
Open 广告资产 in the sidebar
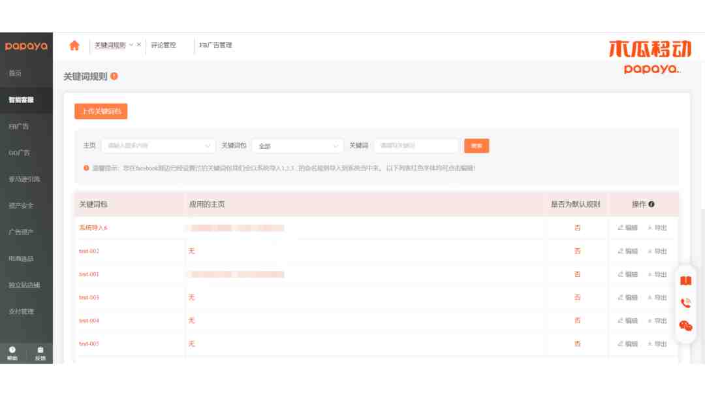tap(21, 232)
